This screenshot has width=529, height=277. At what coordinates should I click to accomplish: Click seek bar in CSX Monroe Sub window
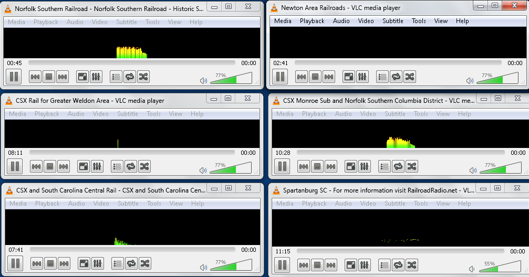[x=401, y=153]
